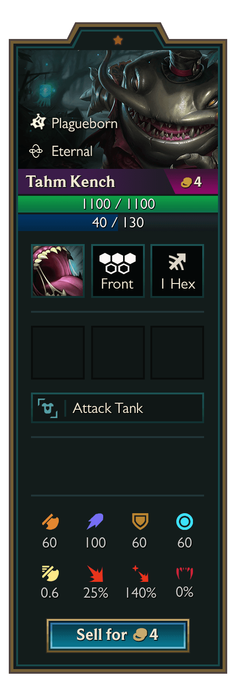
Task: Click the gold armor shield stat icon
Action: coord(139,522)
